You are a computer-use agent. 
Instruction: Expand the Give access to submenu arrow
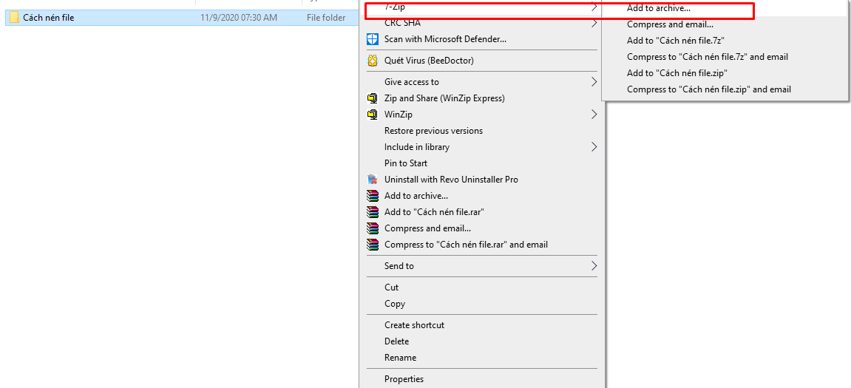[x=594, y=82]
